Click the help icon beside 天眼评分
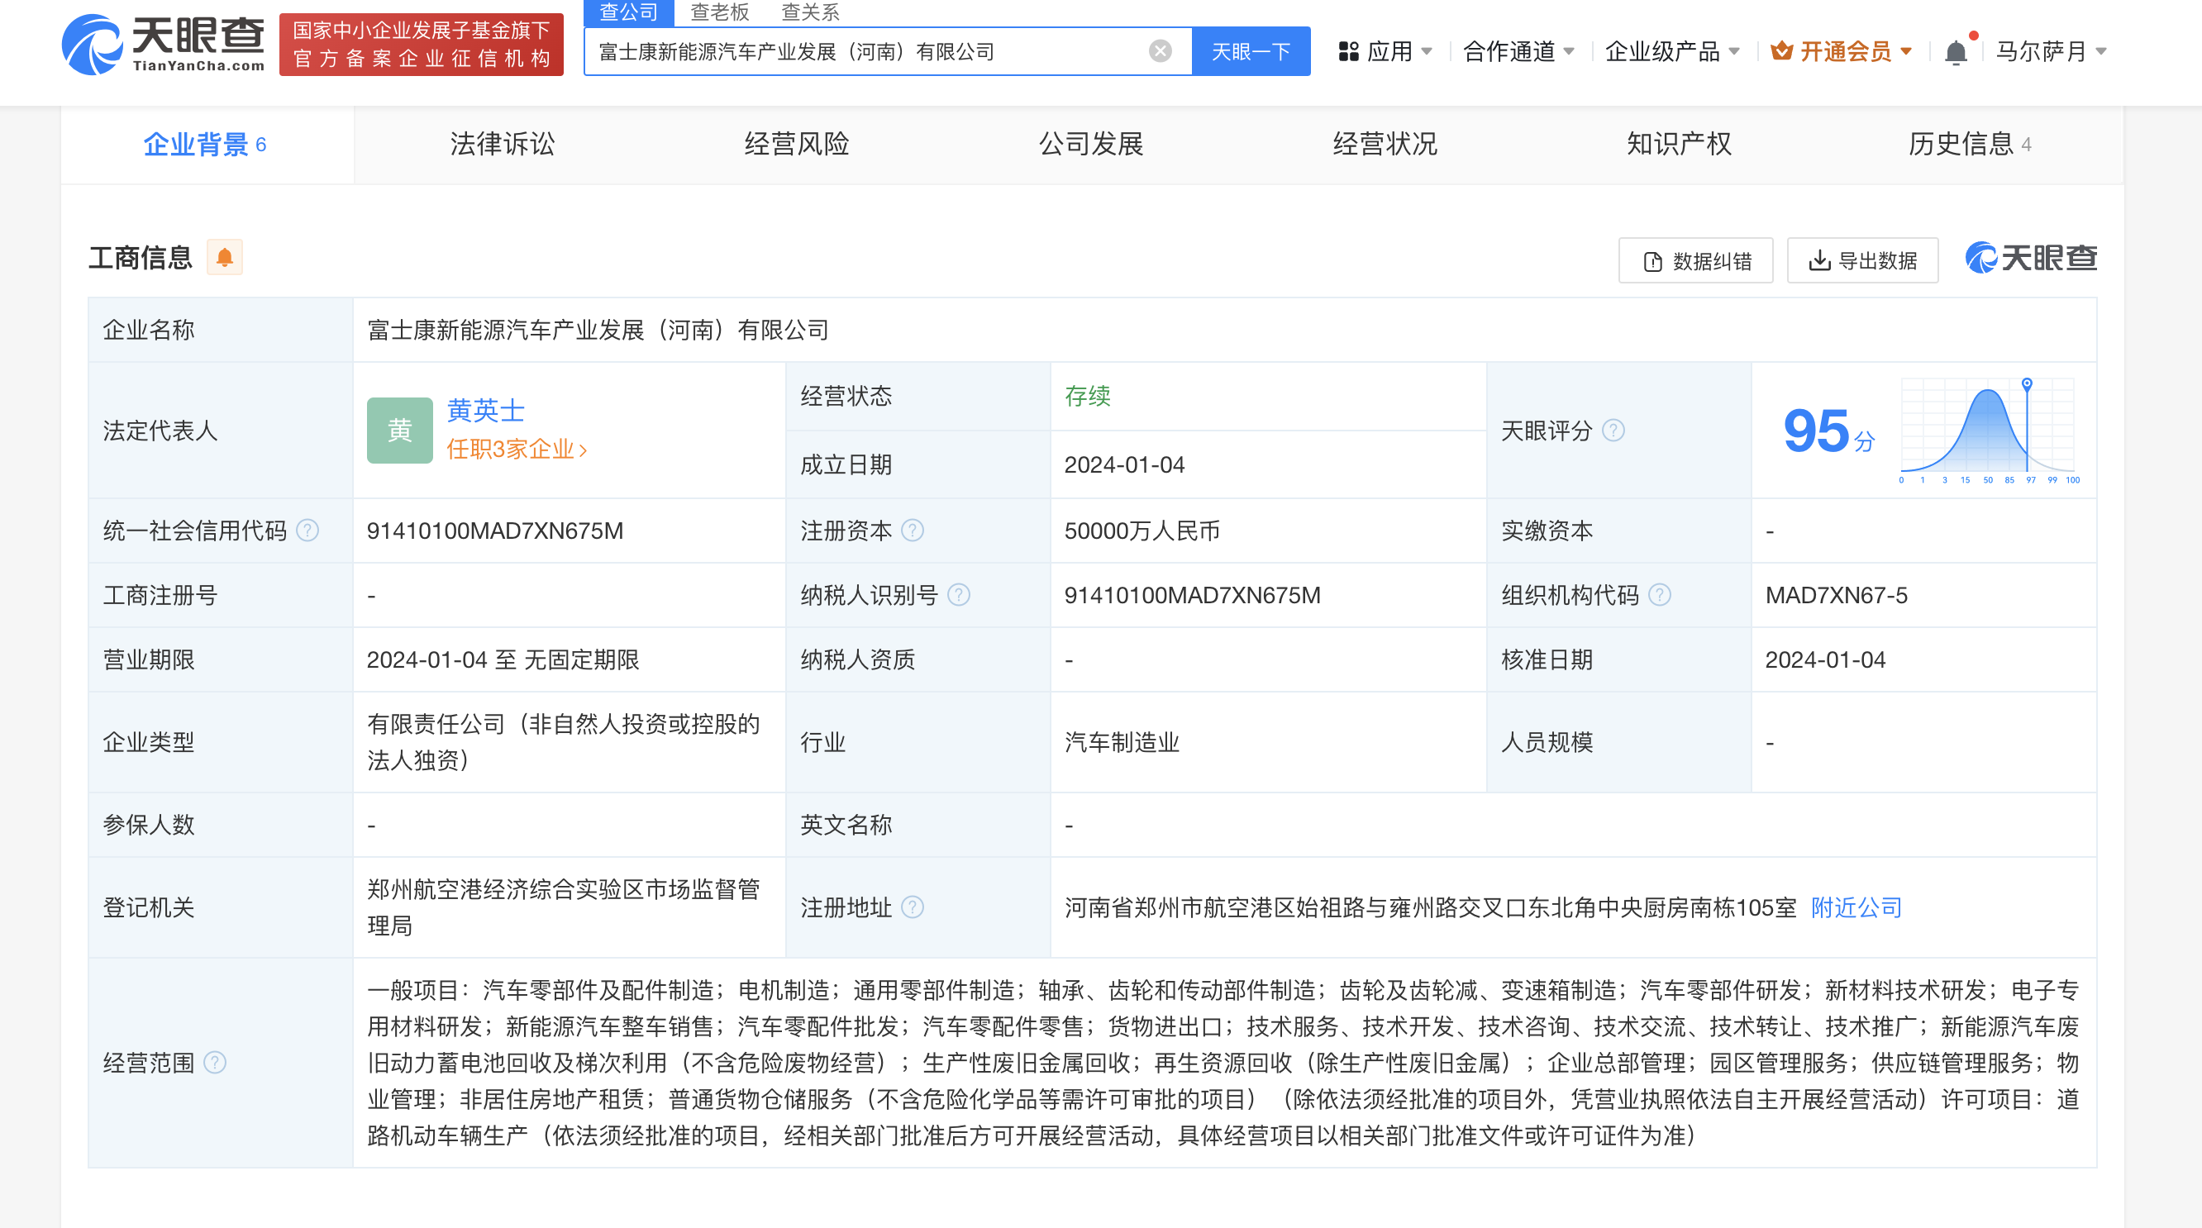 [1613, 431]
